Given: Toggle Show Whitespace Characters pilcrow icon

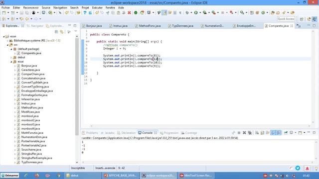Looking at the screenshot, I should tap(180, 12).
